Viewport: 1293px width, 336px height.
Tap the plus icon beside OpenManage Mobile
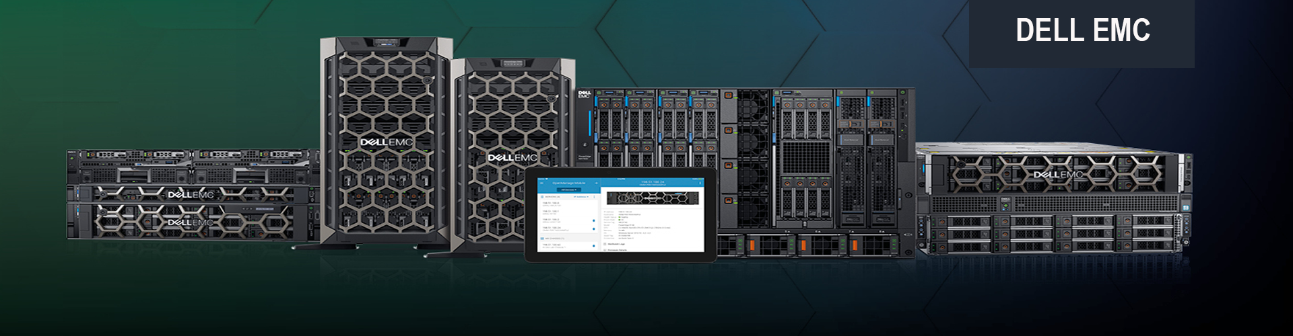point(596,183)
